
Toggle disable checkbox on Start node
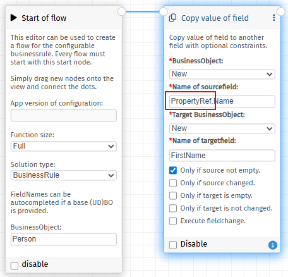coord(15,266)
